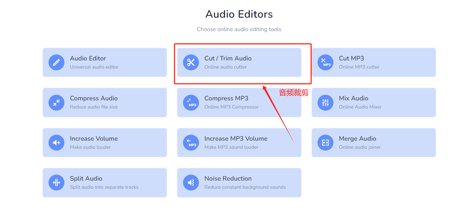Click 'Reduce constant background sounds' text
This screenshot has height=211, width=469.
point(245,187)
